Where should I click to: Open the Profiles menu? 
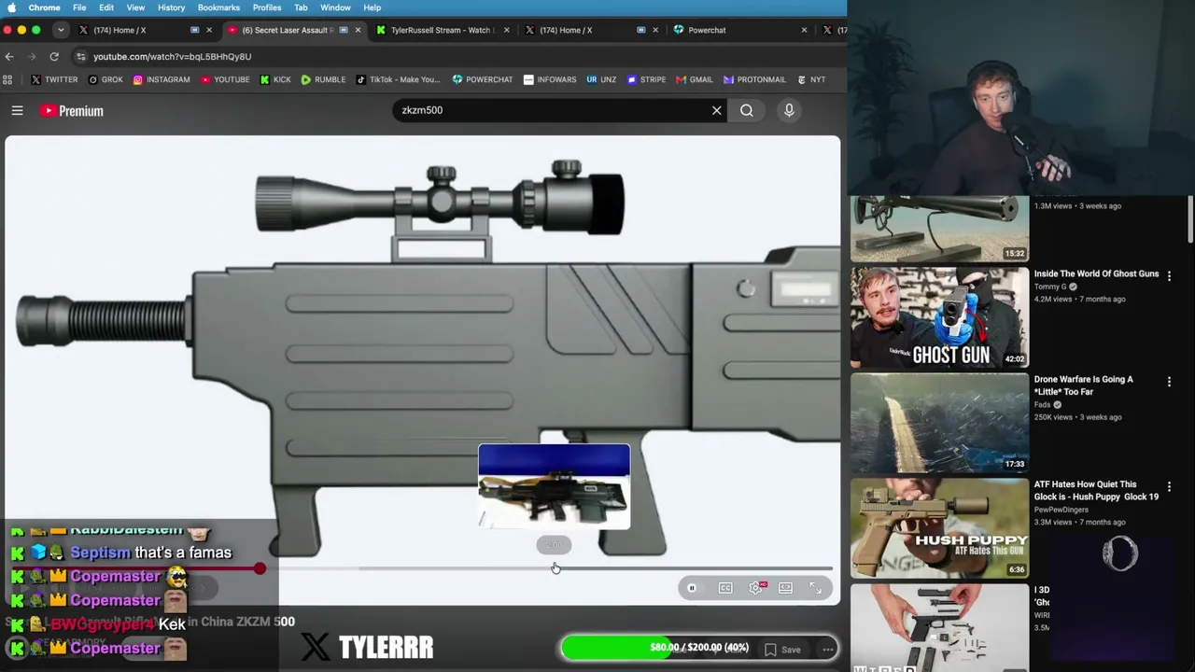[267, 7]
